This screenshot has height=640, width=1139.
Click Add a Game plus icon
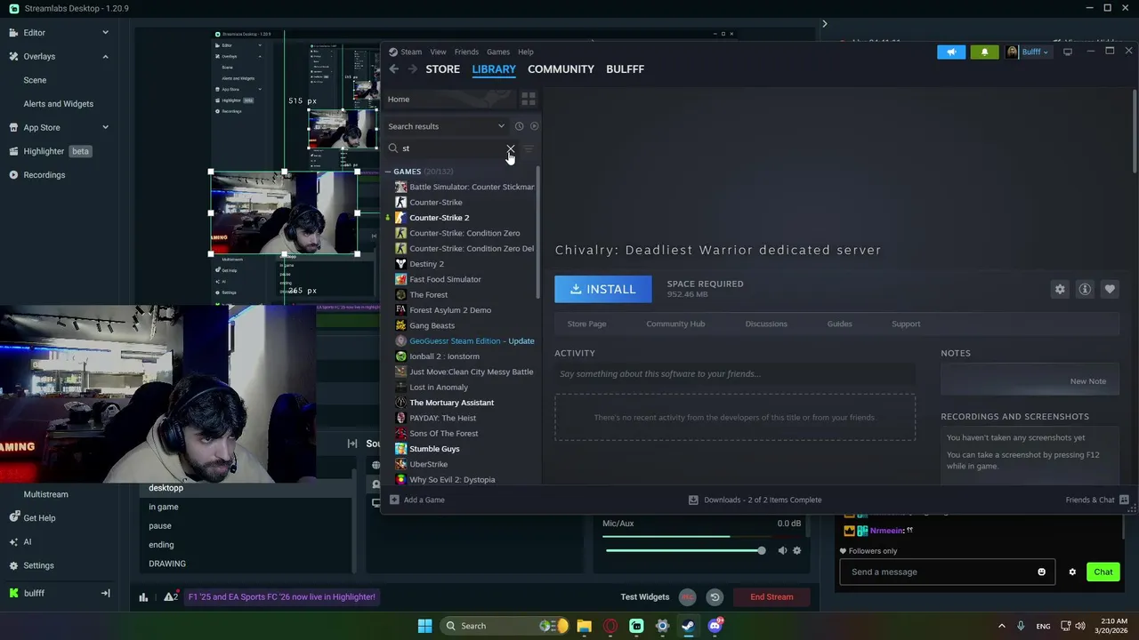(394, 500)
